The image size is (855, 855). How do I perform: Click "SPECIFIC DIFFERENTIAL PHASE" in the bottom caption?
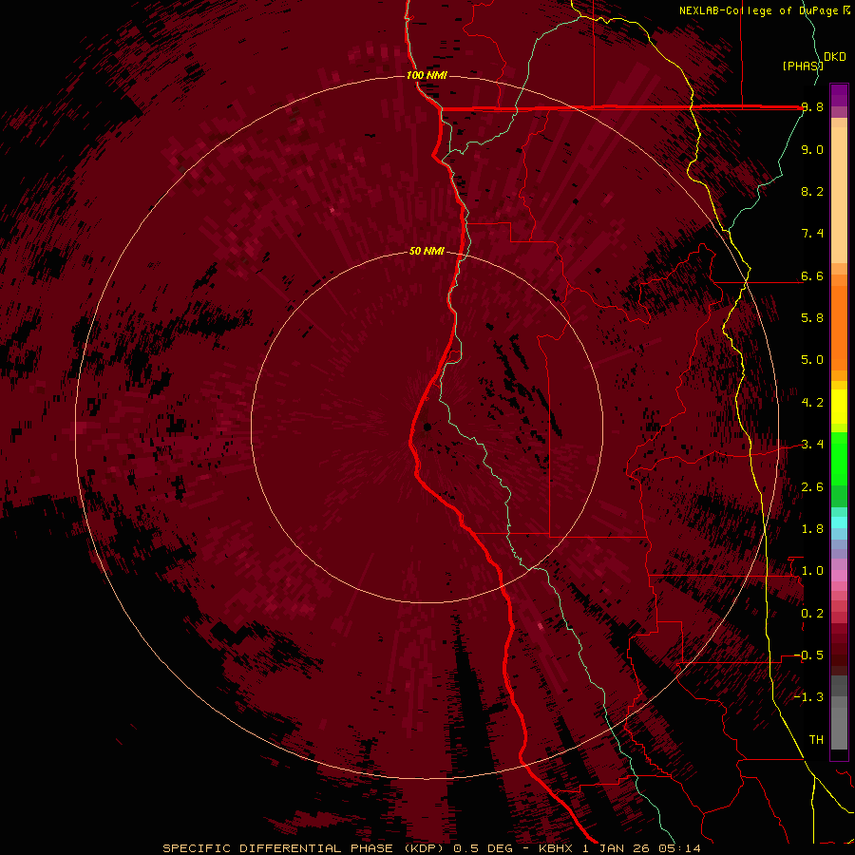click(277, 848)
